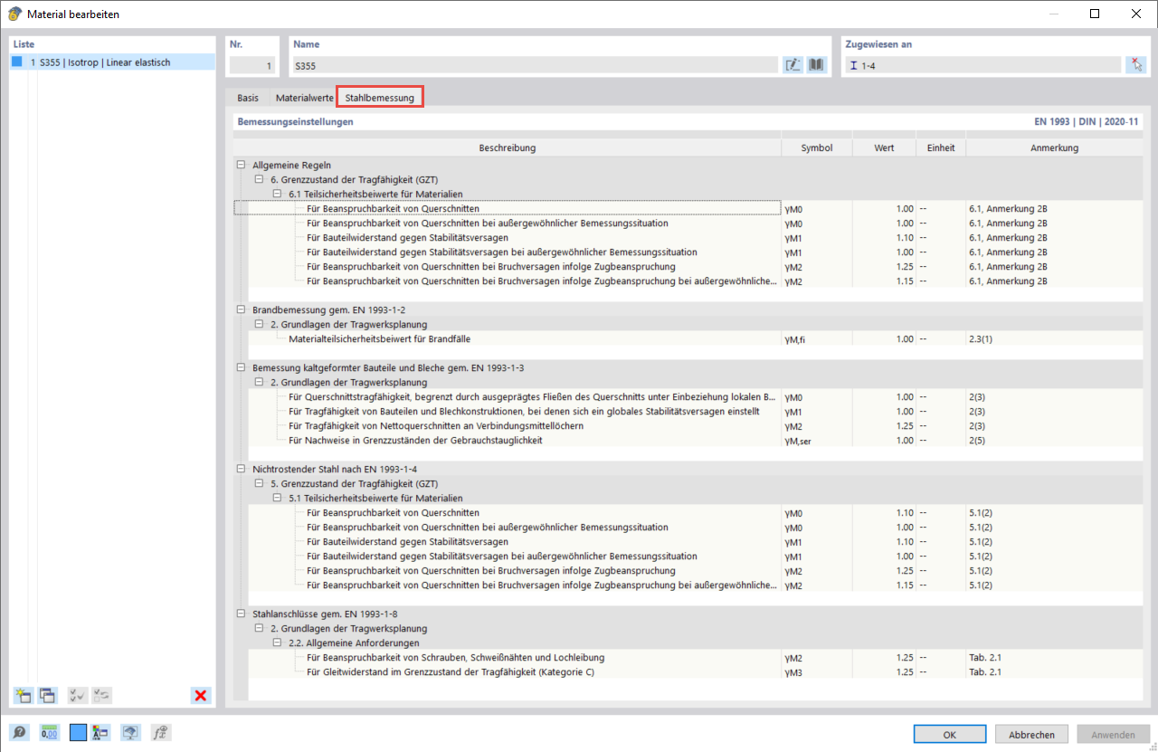Collapse Bemessung kaltgeformter Bauteile group
Viewport: 1158px width, 752px height.
[x=241, y=368]
